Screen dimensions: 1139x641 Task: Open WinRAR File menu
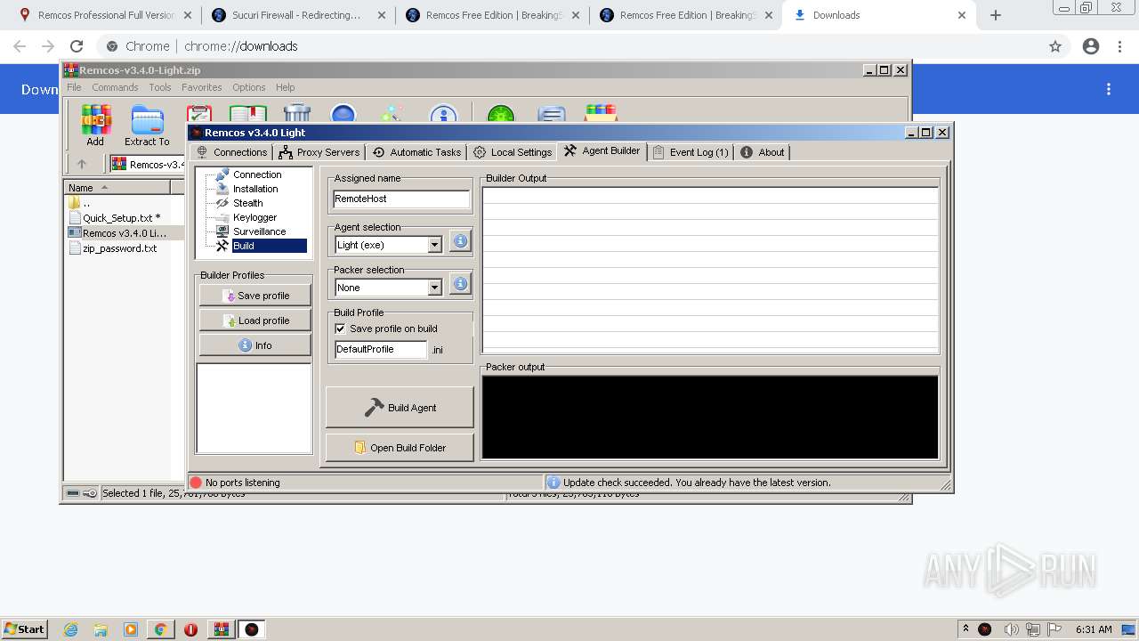click(74, 87)
